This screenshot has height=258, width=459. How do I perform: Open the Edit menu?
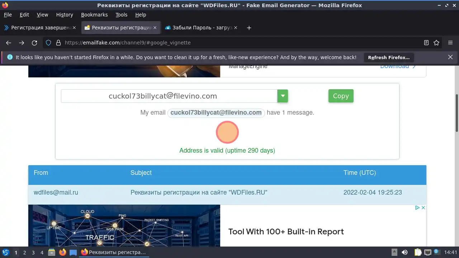[x=24, y=15]
